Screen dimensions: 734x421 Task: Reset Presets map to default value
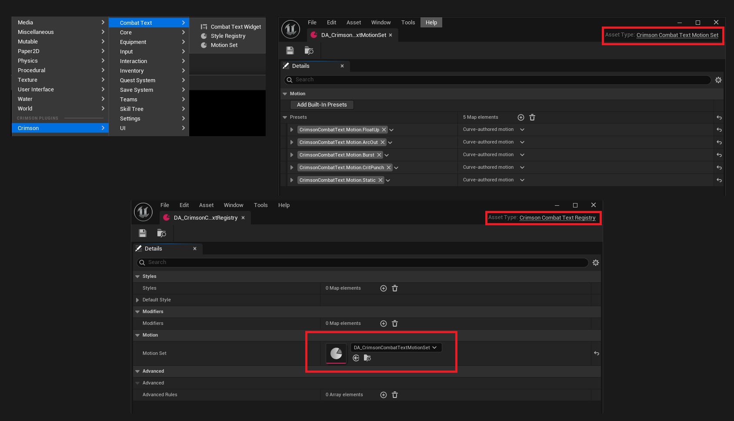tap(719, 117)
